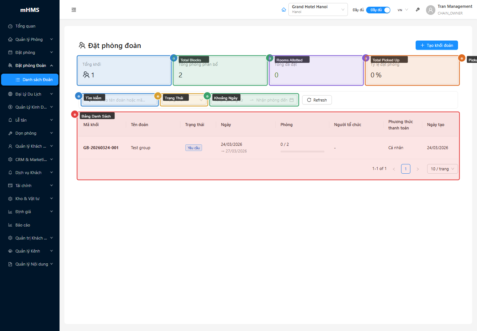Click the key icon in header
477x331 pixels.
point(418,10)
